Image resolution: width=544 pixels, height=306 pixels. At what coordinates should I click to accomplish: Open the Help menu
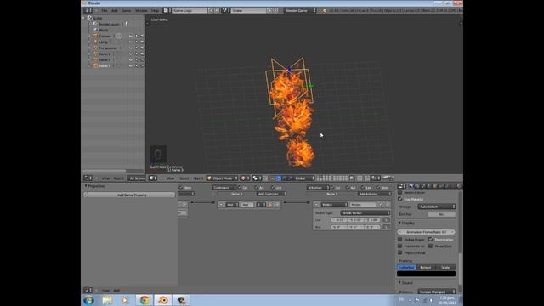pos(155,11)
